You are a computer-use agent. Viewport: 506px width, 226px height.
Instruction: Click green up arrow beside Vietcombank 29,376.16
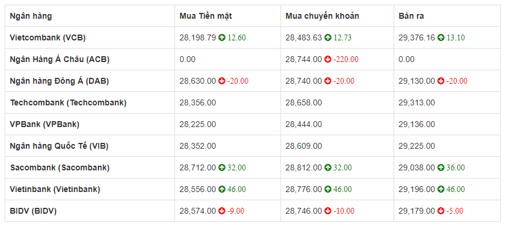(441, 37)
